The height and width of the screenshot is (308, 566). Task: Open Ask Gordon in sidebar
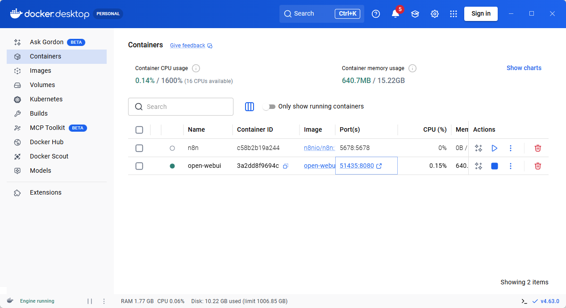[57, 42]
